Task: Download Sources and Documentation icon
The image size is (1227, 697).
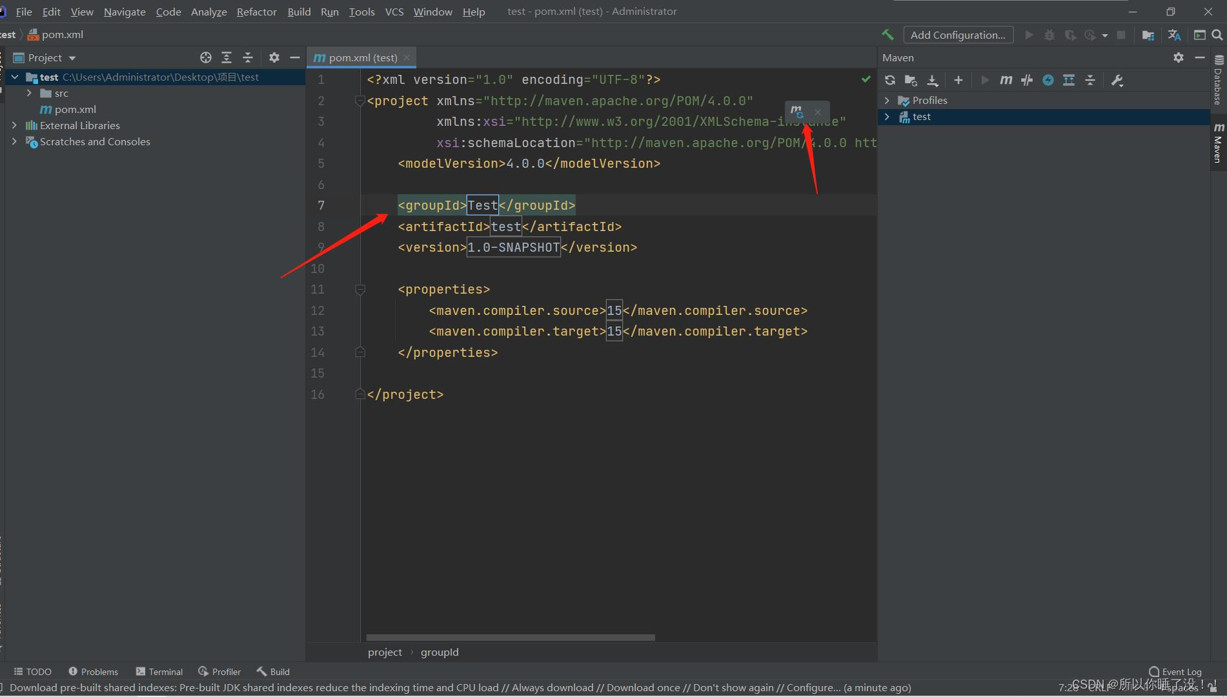Action: (x=933, y=80)
